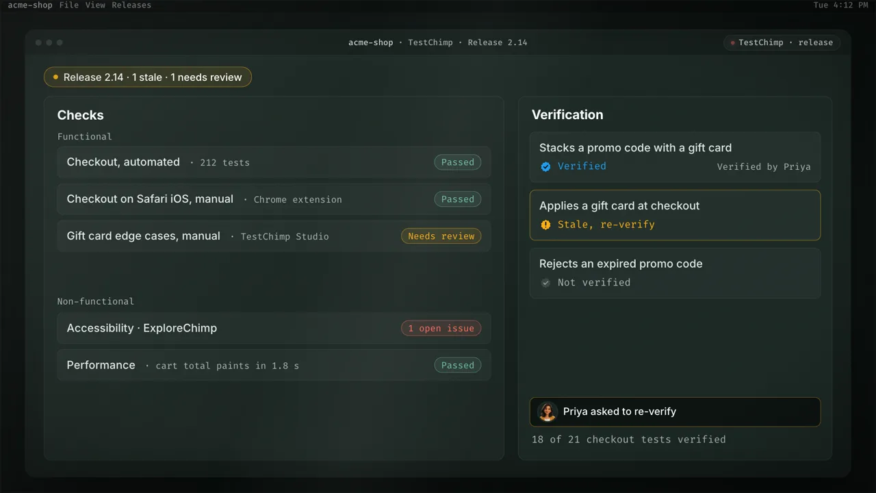Click cart total paints in 1.8 s
876x493 pixels.
[x=227, y=366]
